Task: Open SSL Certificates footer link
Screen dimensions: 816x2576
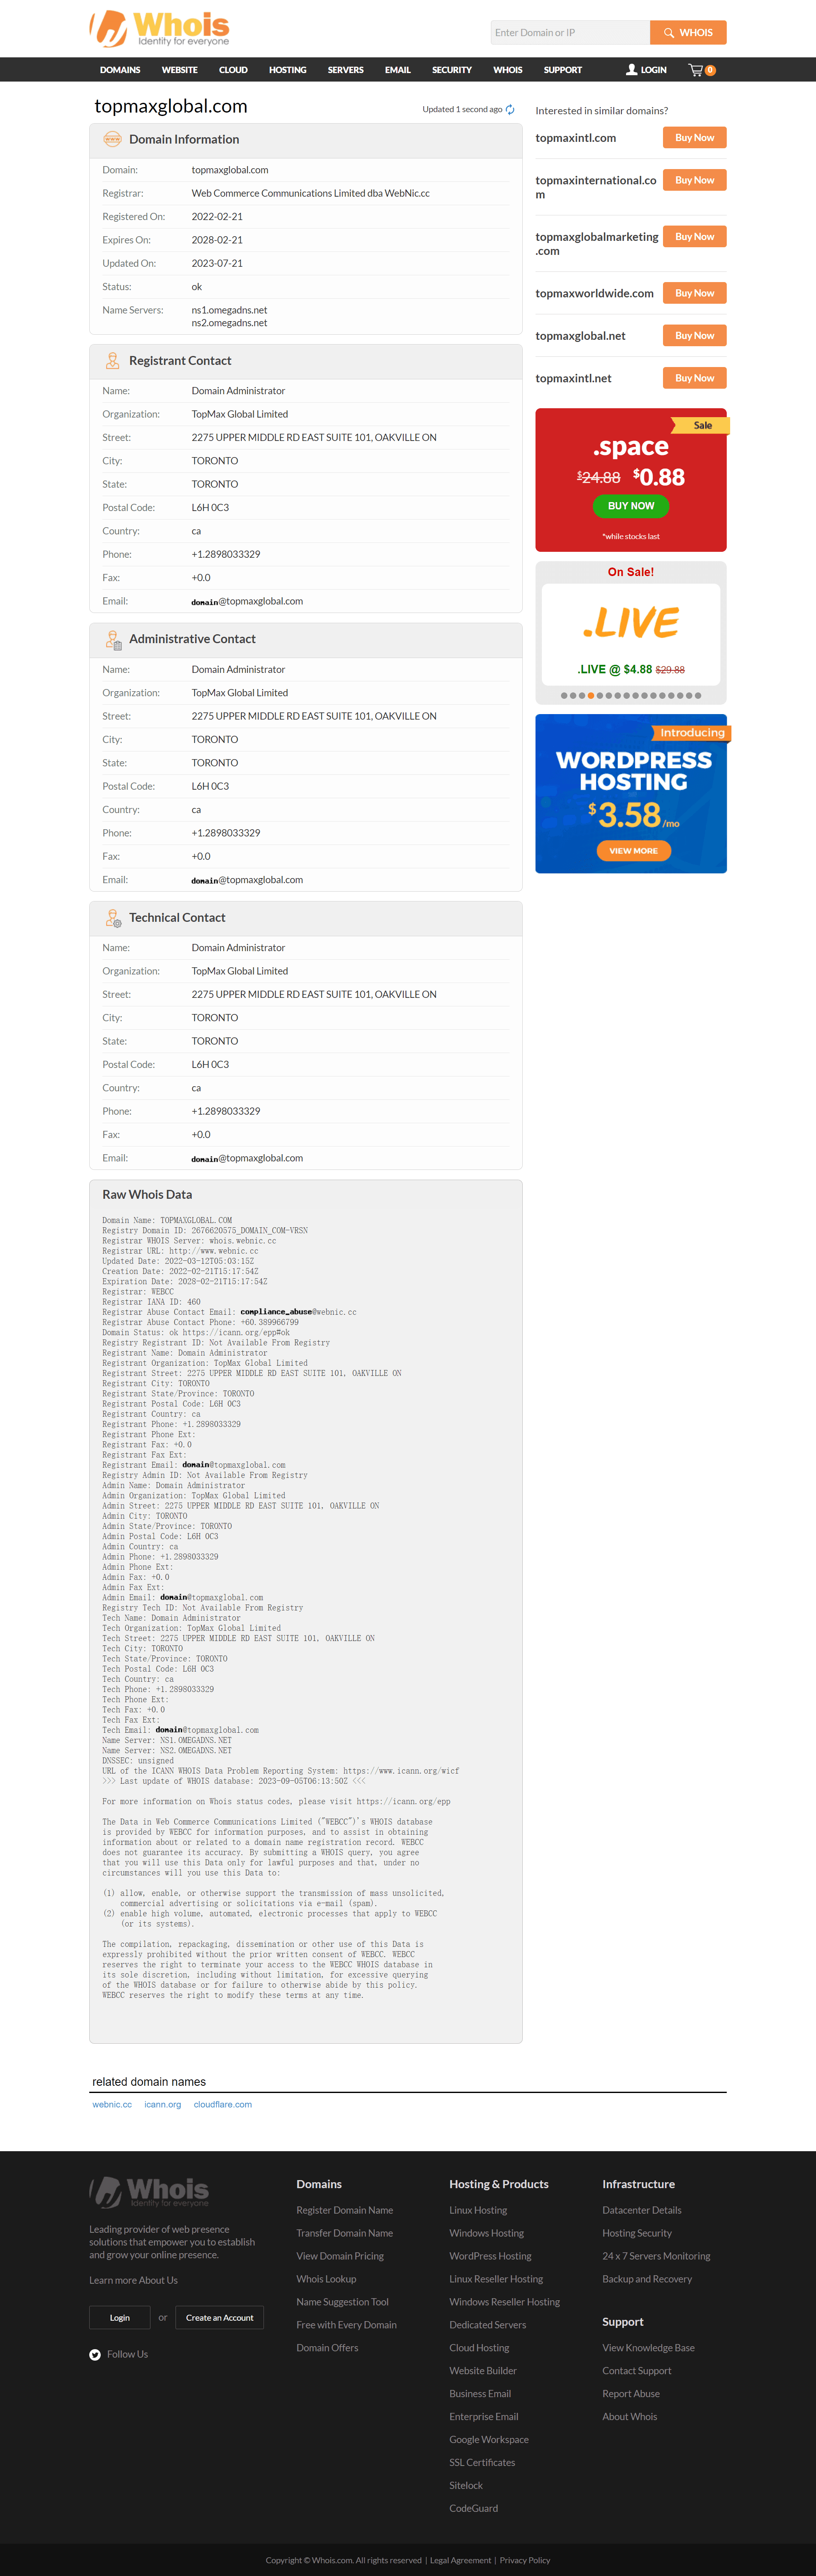Action: pyautogui.click(x=482, y=2462)
